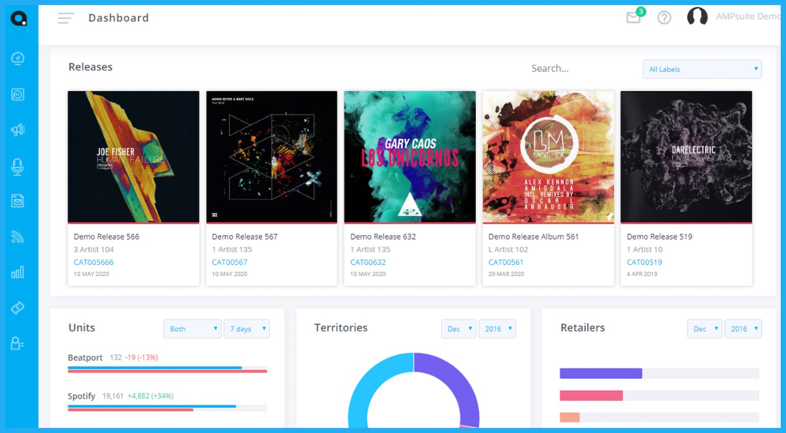This screenshot has height=433, width=786.
Task: Click the Spotify label in Units
Action: 82,396
